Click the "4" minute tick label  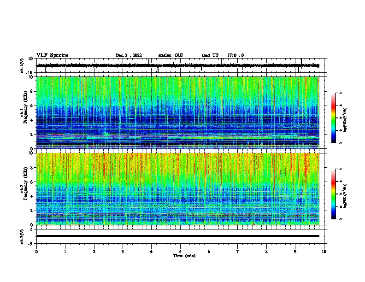point(152,252)
